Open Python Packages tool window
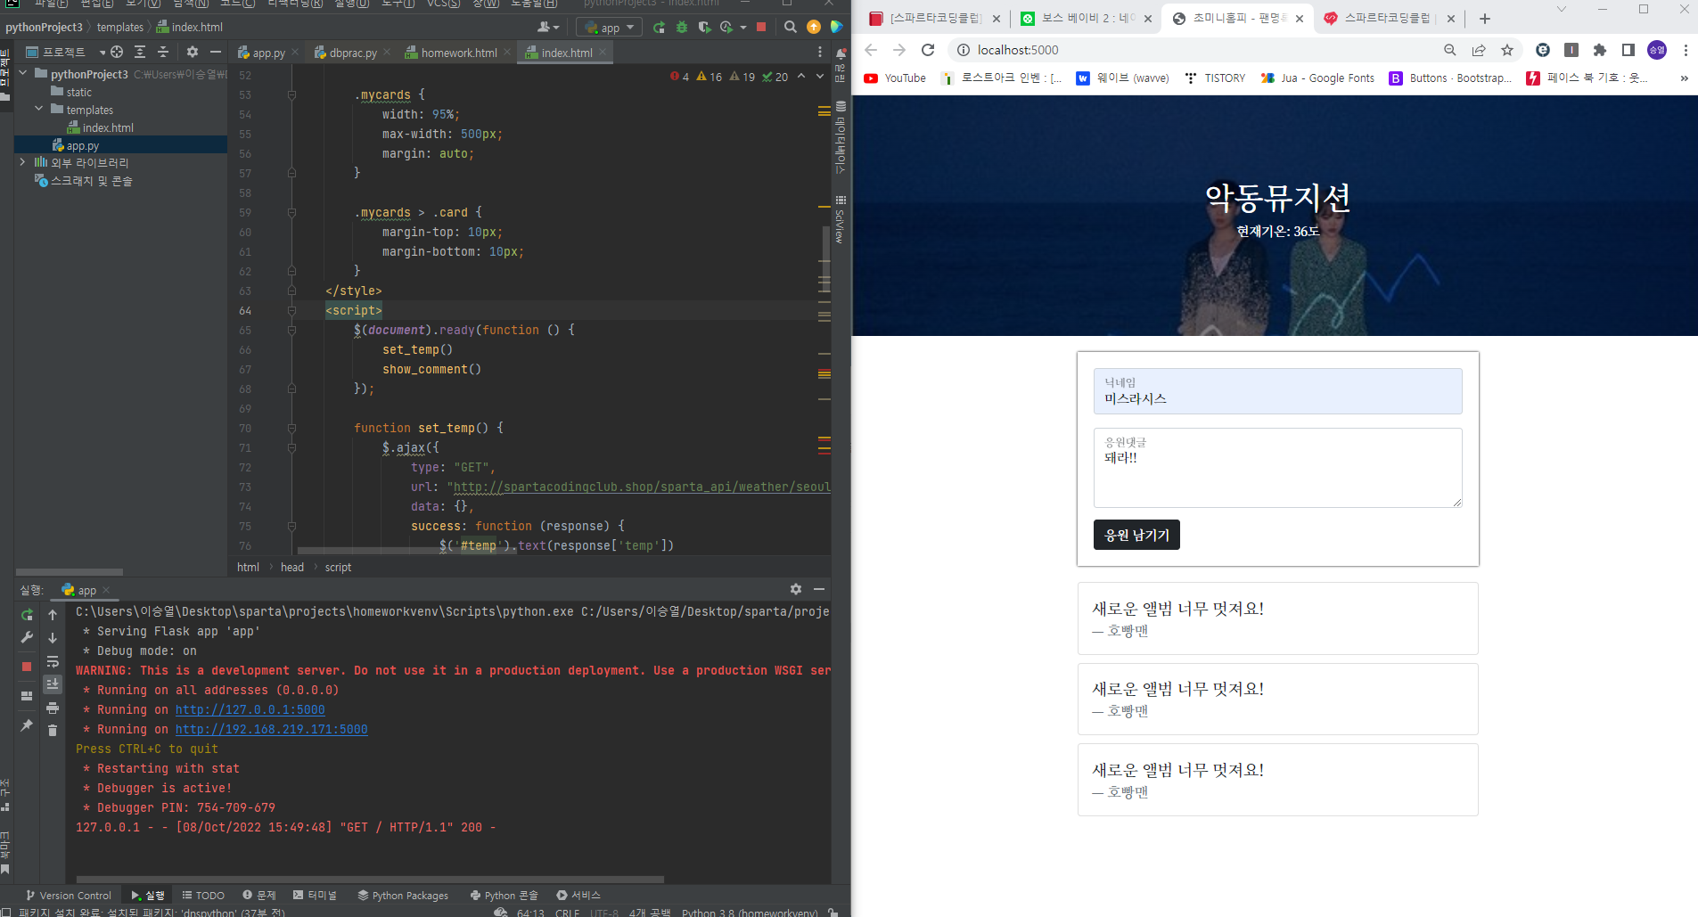This screenshot has height=917, width=1698. coord(403,895)
